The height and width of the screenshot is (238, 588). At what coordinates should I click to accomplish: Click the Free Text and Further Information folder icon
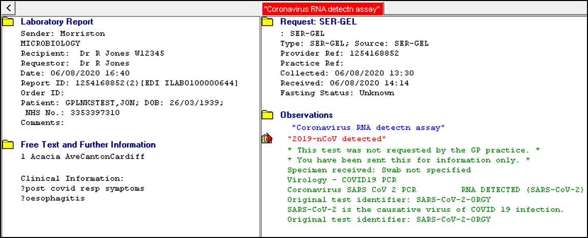point(7,145)
